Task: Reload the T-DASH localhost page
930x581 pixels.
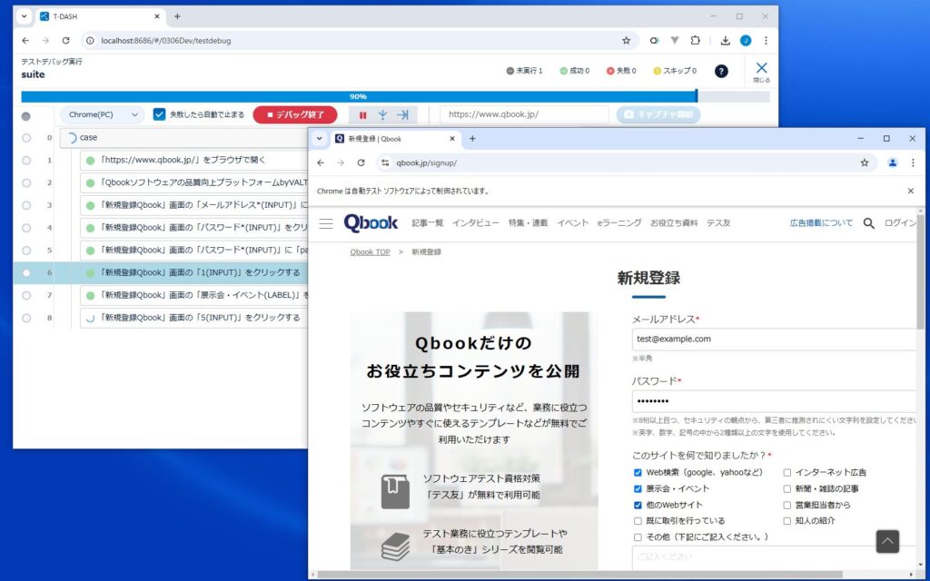Action: (65, 41)
